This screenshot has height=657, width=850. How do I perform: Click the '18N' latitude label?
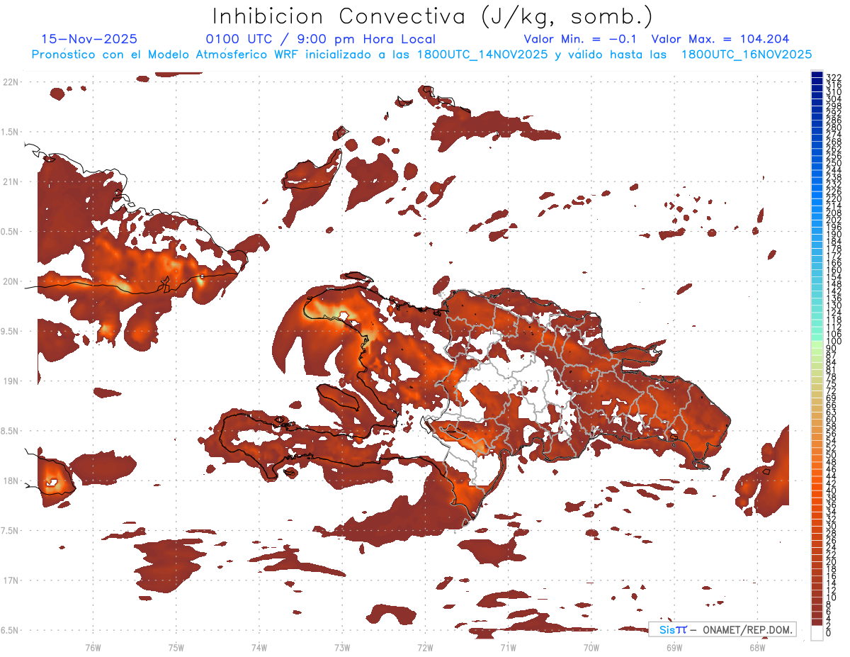pos(11,481)
